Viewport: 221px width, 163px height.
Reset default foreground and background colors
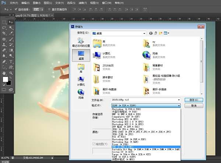(x=4, y=85)
